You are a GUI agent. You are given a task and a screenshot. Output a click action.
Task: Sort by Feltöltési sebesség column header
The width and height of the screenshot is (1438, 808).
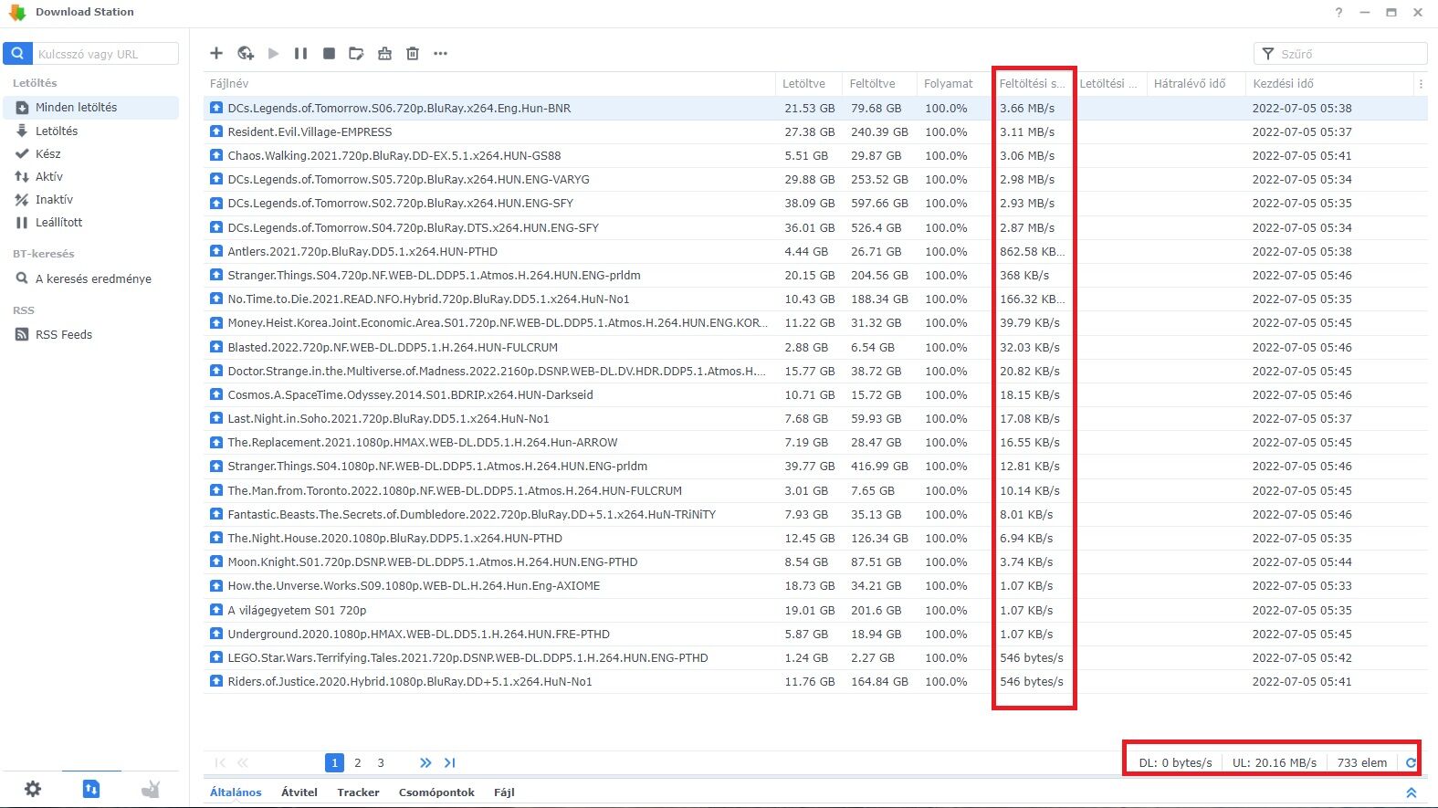click(1033, 83)
